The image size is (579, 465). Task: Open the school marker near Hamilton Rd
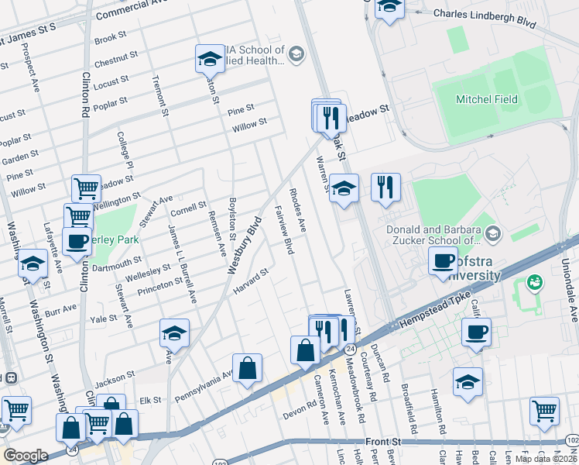click(468, 383)
